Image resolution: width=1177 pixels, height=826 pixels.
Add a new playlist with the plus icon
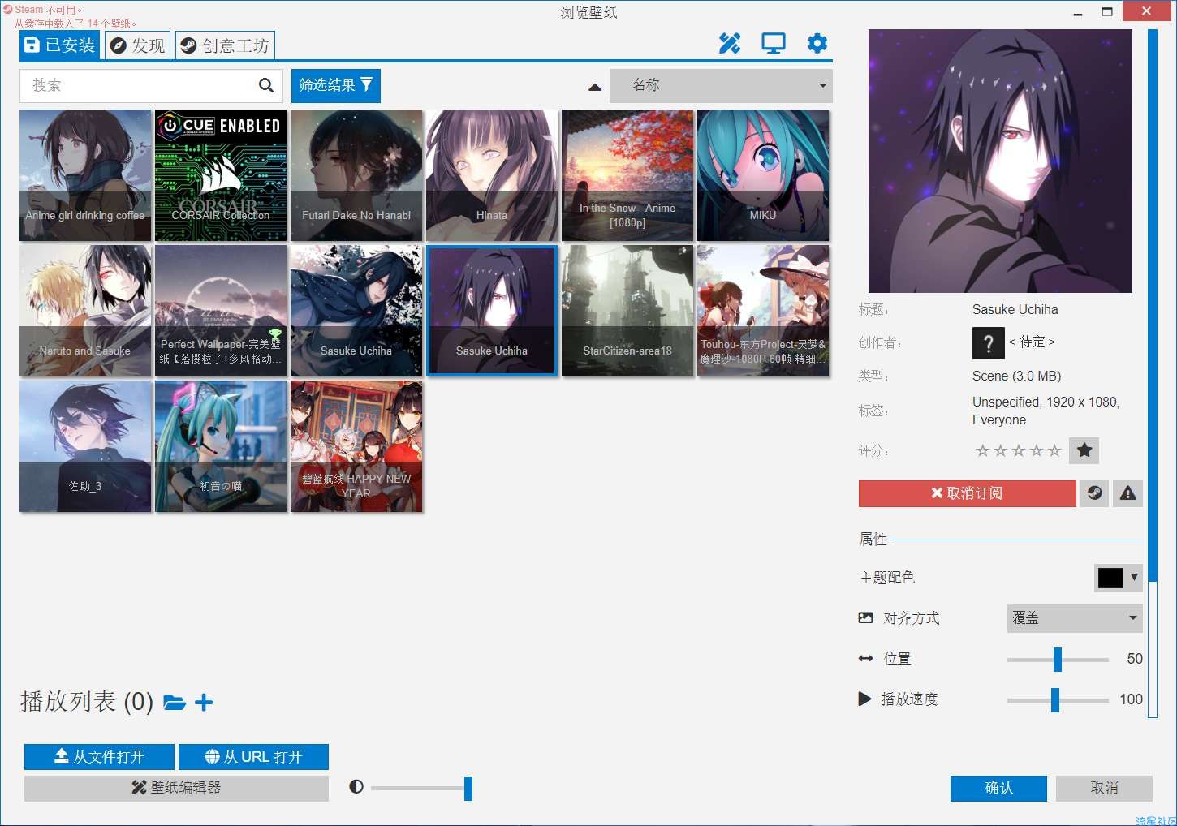[204, 702]
